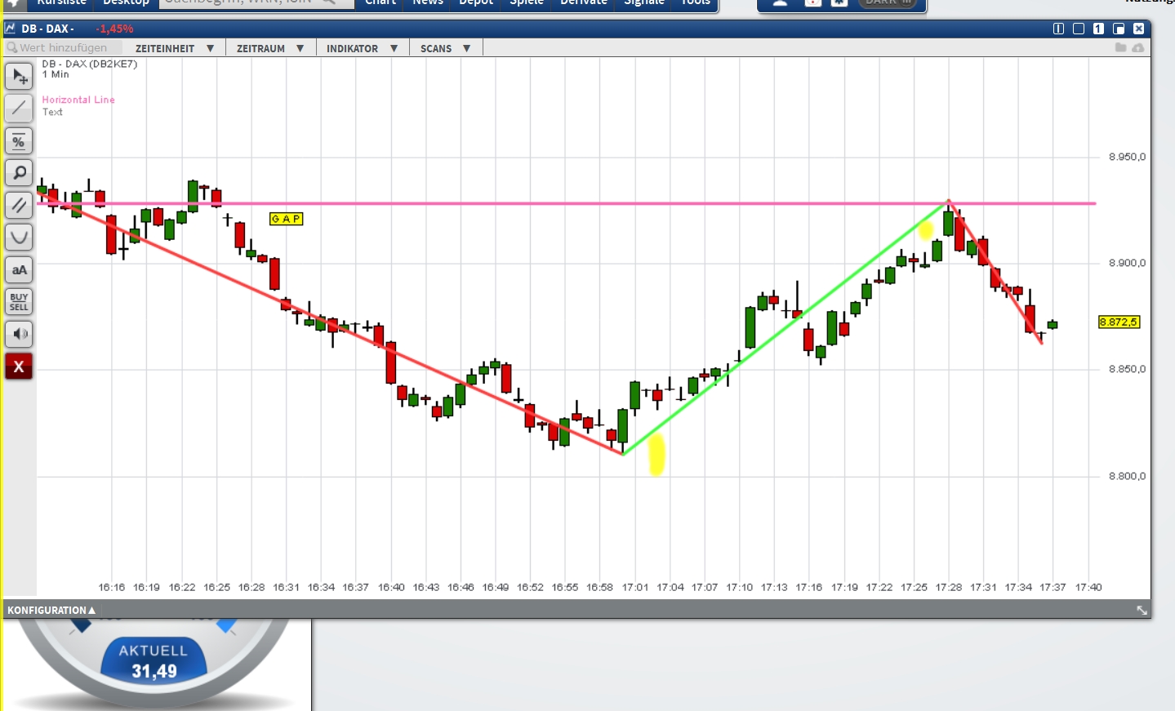Image resolution: width=1175 pixels, height=711 pixels.
Task: Toggle DARK mode switch
Action: click(889, 2)
